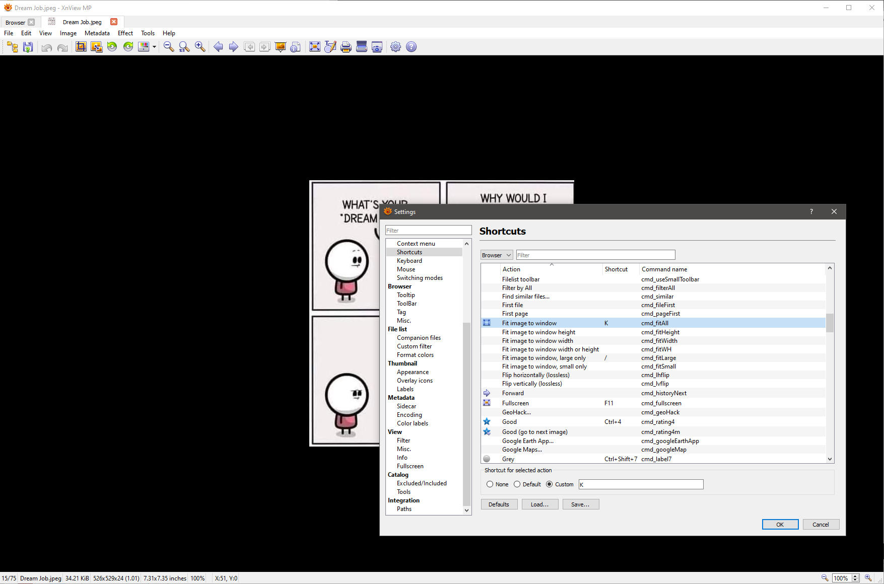Open the Browser mode dropdown in Shortcuts

pos(496,255)
